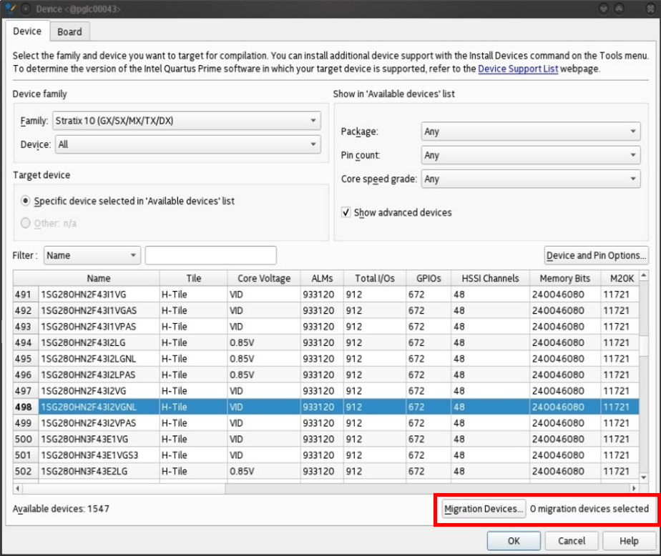
Task: Open the Core speed grade dropdown
Action: [530, 179]
